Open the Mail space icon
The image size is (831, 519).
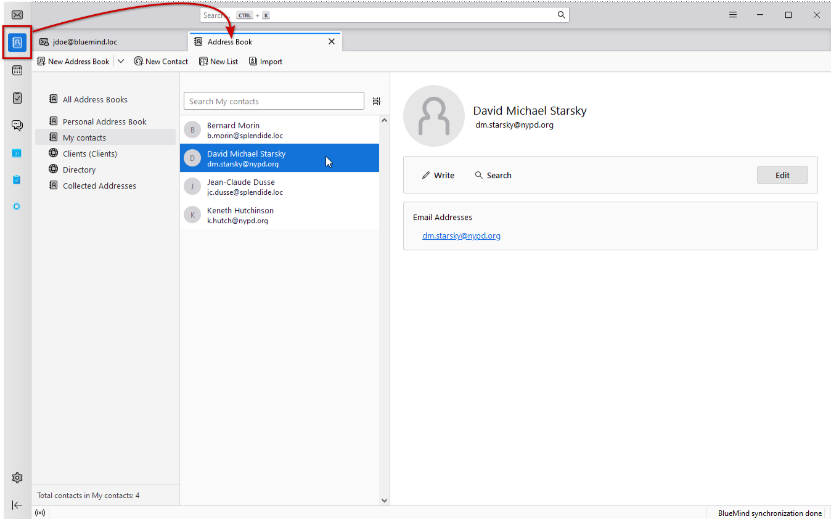point(17,15)
